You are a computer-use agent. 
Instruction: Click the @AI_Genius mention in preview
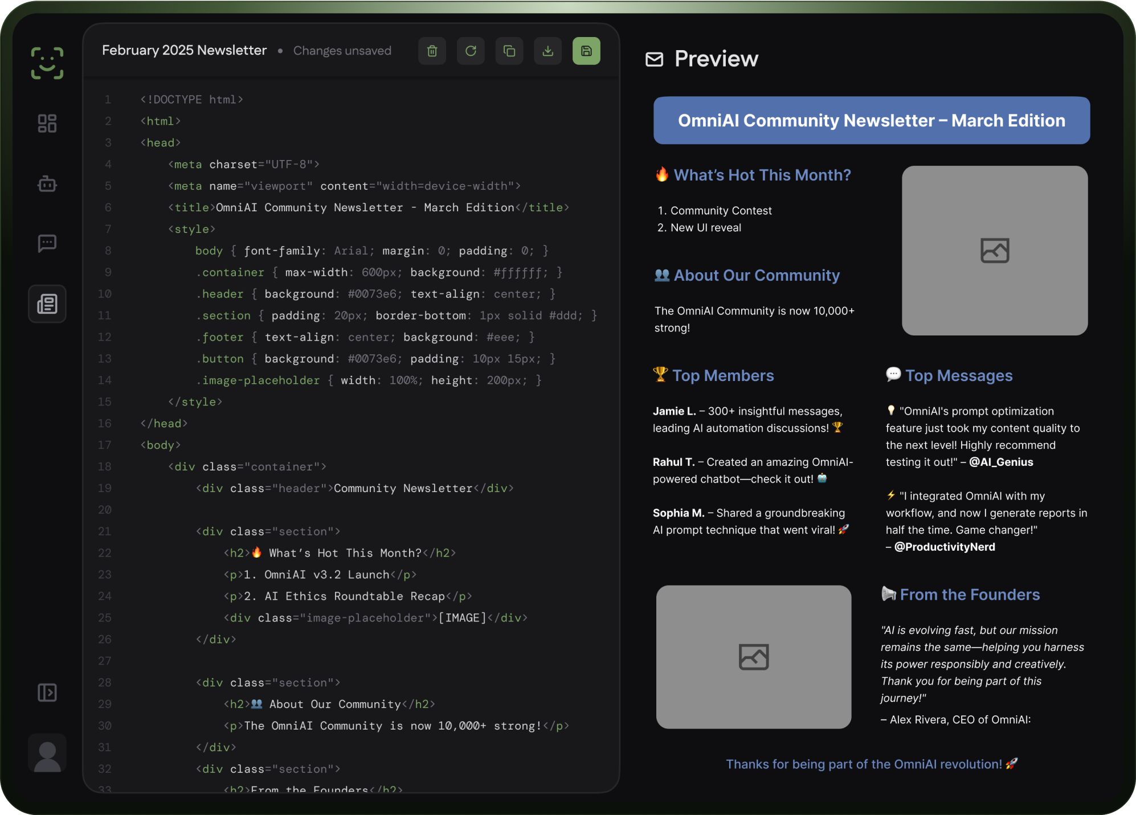point(1000,462)
